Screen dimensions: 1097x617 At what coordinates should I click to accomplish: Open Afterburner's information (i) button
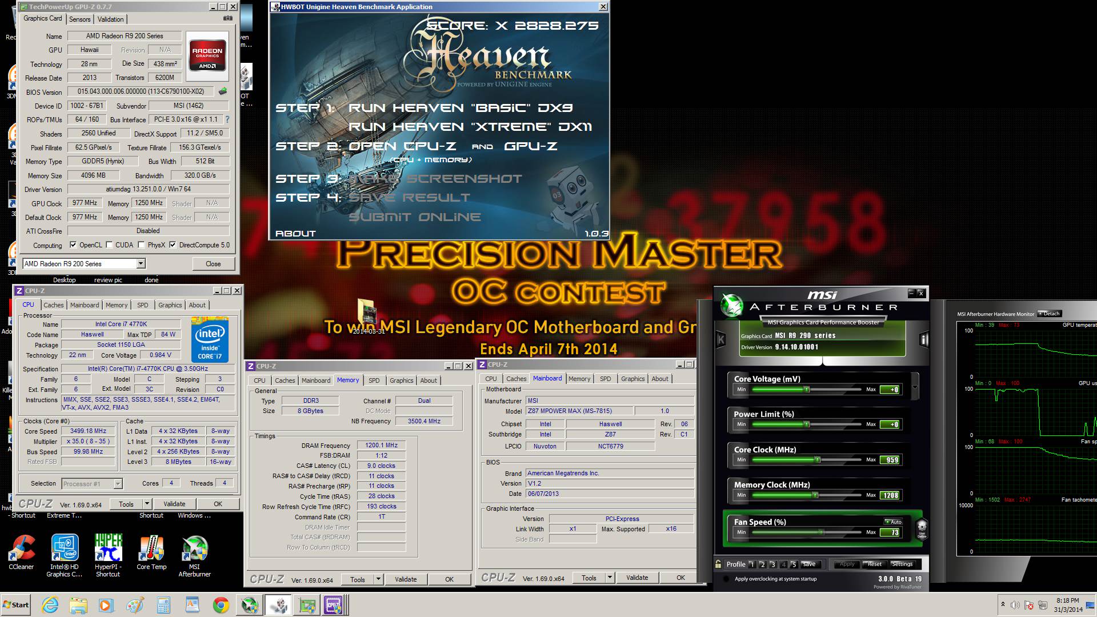pos(923,339)
